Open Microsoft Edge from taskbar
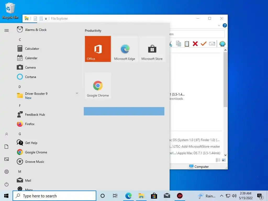 [x=128, y=196]
